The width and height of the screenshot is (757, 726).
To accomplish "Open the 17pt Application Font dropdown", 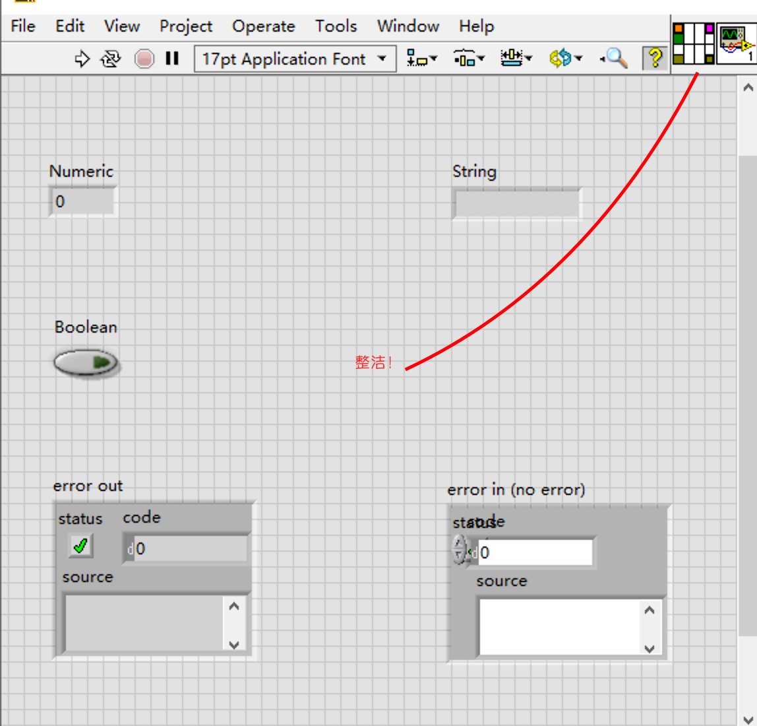I will pyautogui.click(x=382, y=59).
